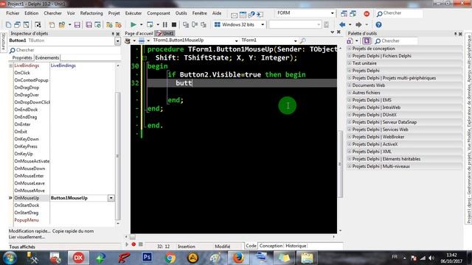The height and width of the screenshot is (265, 472).
Task: Click the envelope icon in the top toolbar
Action: point(235,15)
